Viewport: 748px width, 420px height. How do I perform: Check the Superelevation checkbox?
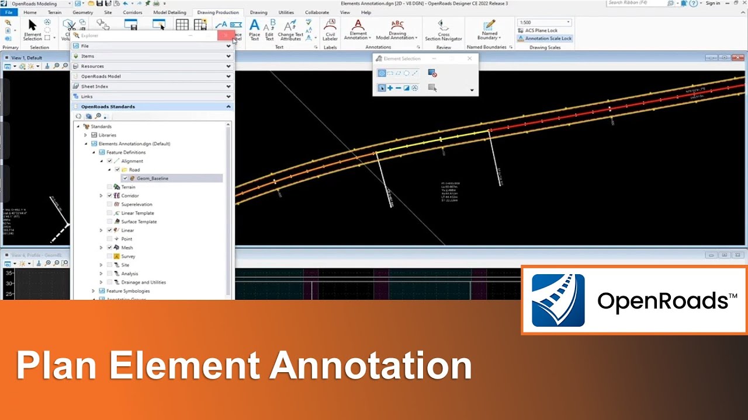tap(109, 205)
